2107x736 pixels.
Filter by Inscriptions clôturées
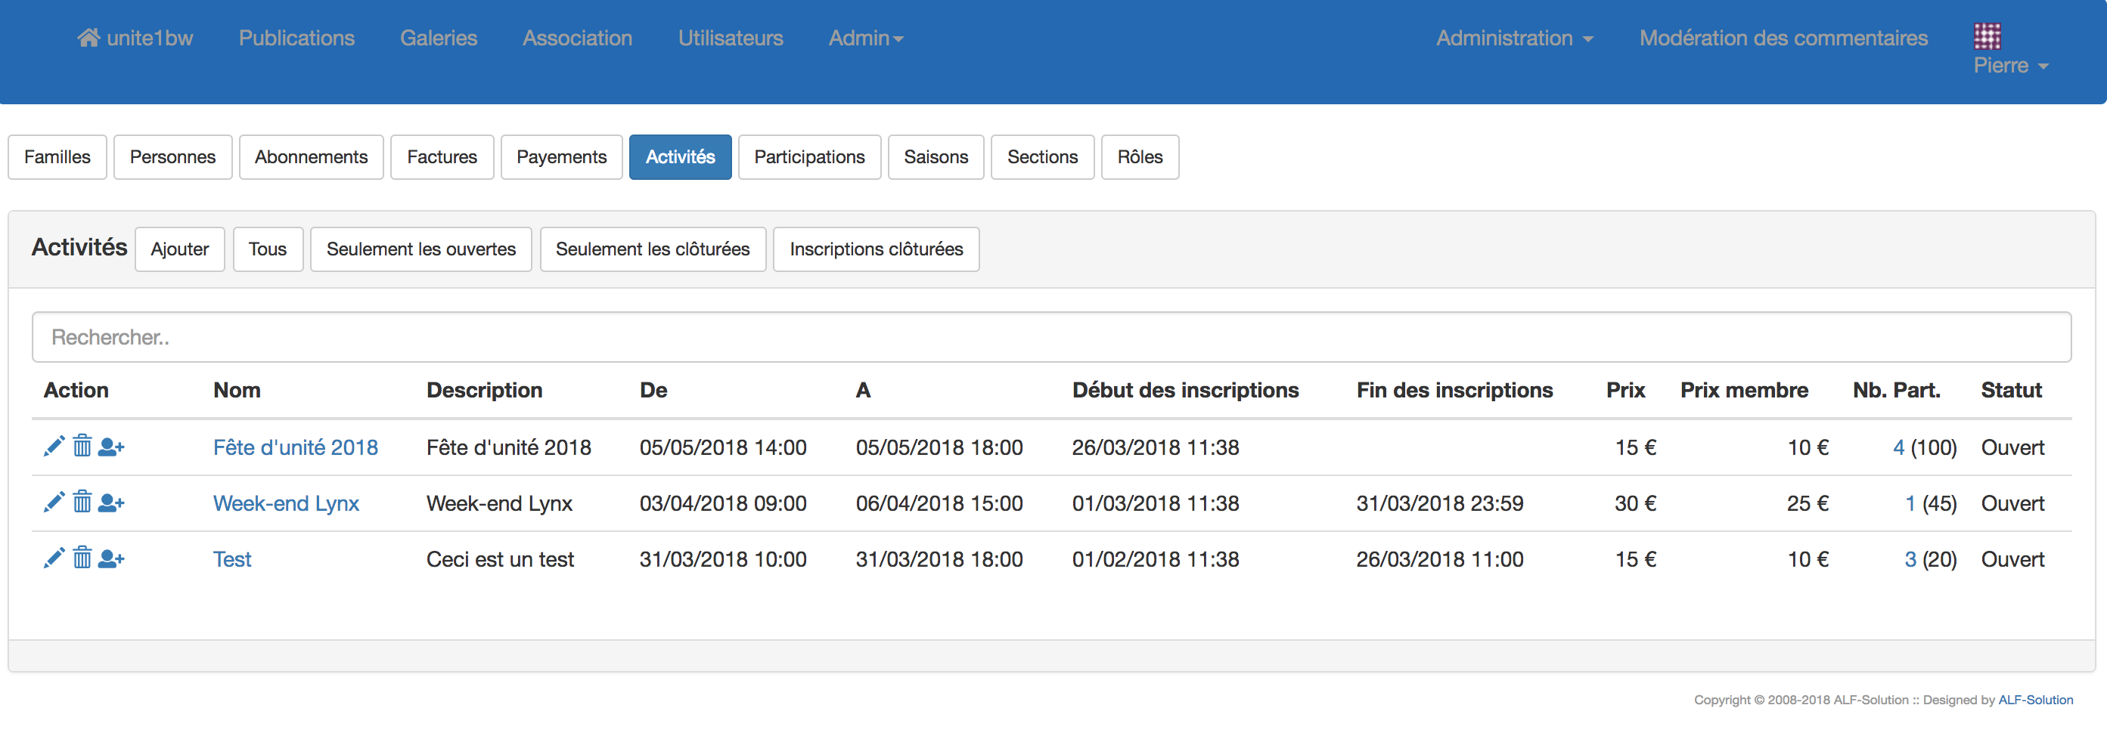(876, 249)
